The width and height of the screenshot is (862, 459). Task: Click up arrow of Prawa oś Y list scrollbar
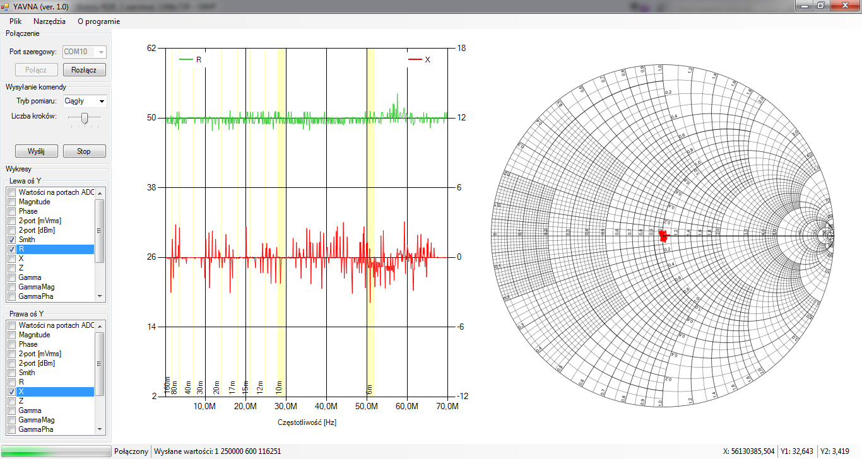click(x=99, y=325)
